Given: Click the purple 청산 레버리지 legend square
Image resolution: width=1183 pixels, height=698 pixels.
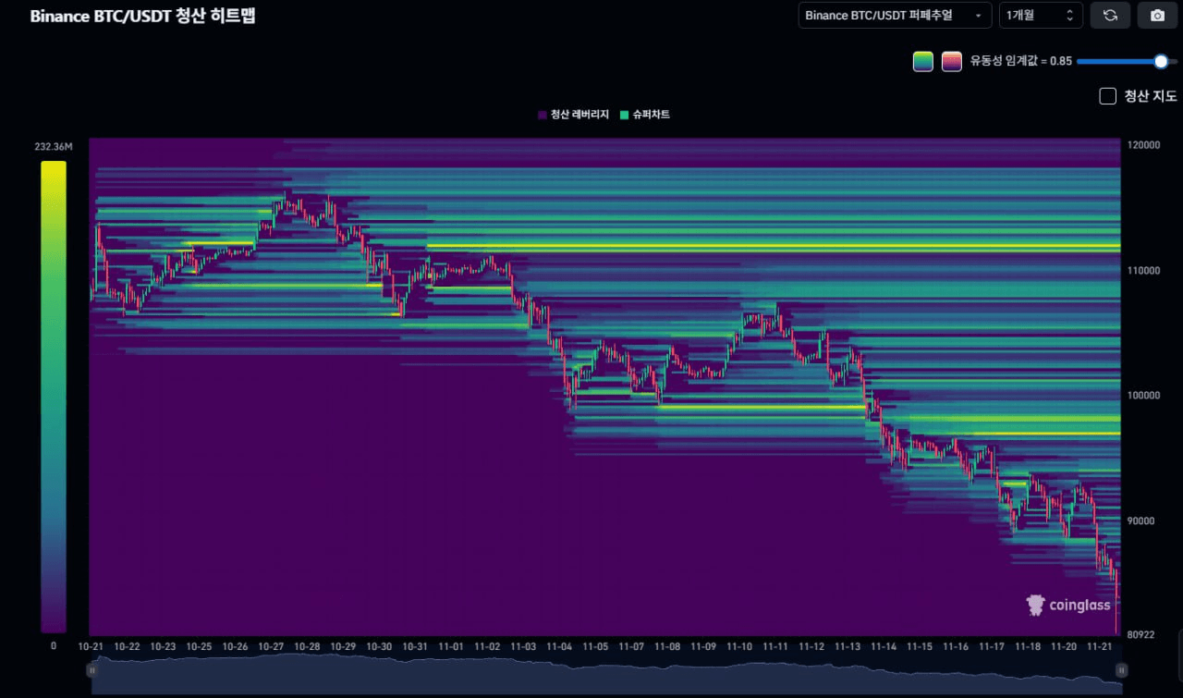Looking at the screenshot, I should pyautogui.click(x=541, y=115).
